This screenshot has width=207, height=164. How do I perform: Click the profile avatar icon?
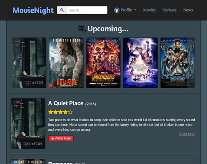tap(117, 10)
